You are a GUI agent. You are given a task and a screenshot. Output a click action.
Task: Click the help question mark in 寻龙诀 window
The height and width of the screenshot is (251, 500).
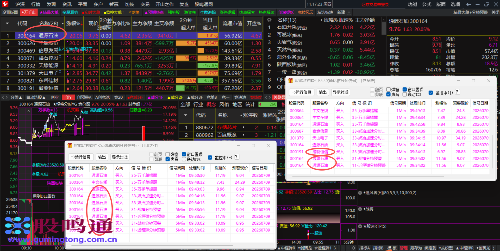[x=457, y=92]
